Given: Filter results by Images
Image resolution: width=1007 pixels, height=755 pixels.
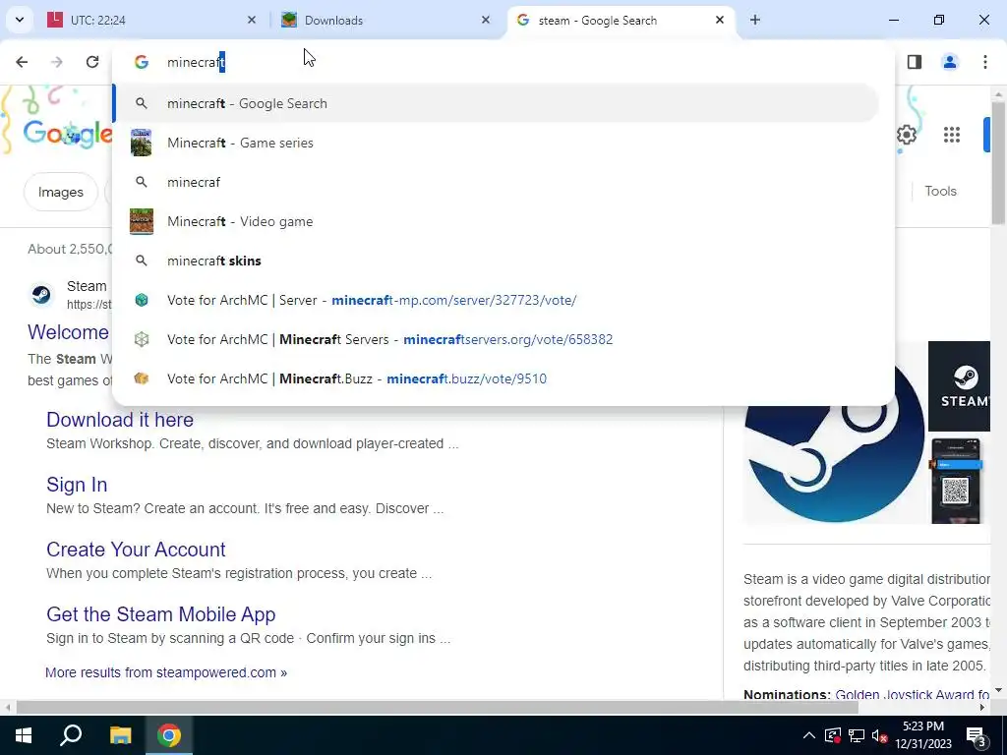Looking at the screenshot, I should pos(61,192).
